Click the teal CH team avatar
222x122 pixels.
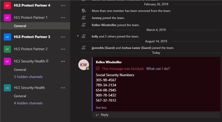[x=7, y=88]
